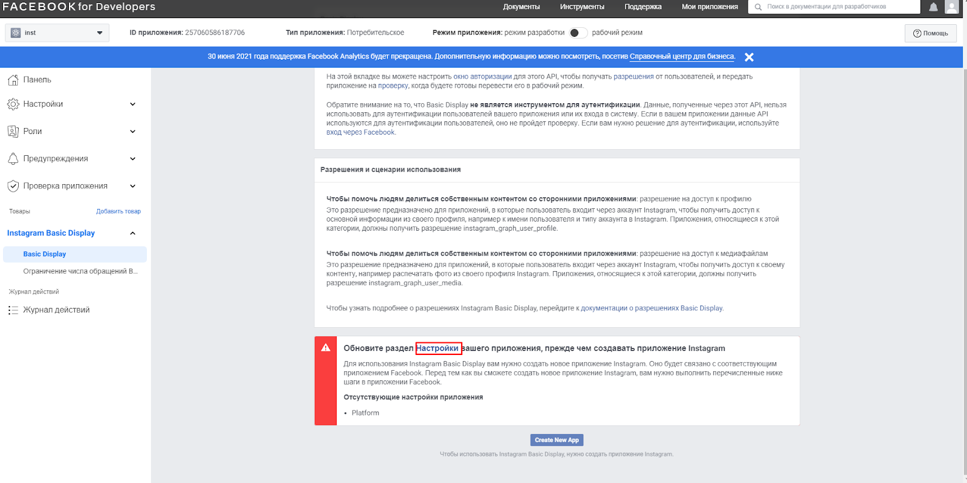Click the developer documentation search field
The width and height of the screenshot is (967, 483).
point(834,7)
